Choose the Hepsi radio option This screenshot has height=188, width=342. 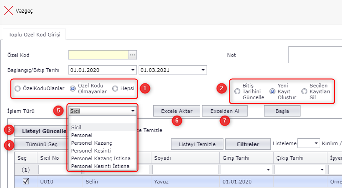click(115, 89)
